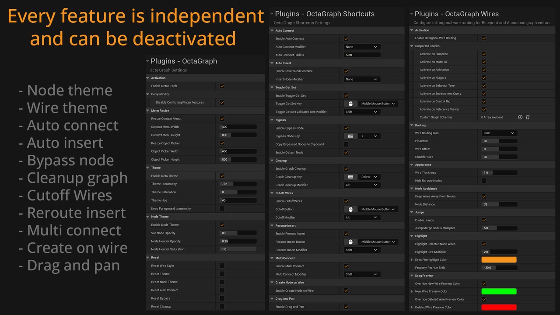Collapse the Bypass section in Shortcuts

[x=272, y=120]
